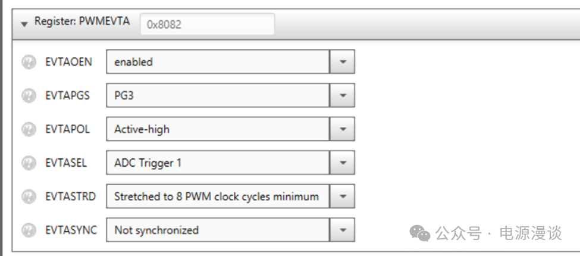This screenshot has width=580, height=256.
Task: Click help icon beside EVTAPOL
Action: 29,129
